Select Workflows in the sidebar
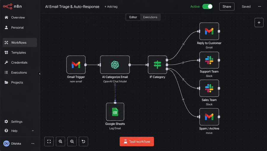267x151 pixels. click(x=20, y=42)
